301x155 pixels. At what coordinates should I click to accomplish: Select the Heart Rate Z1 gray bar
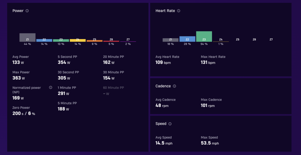point(170,40)
